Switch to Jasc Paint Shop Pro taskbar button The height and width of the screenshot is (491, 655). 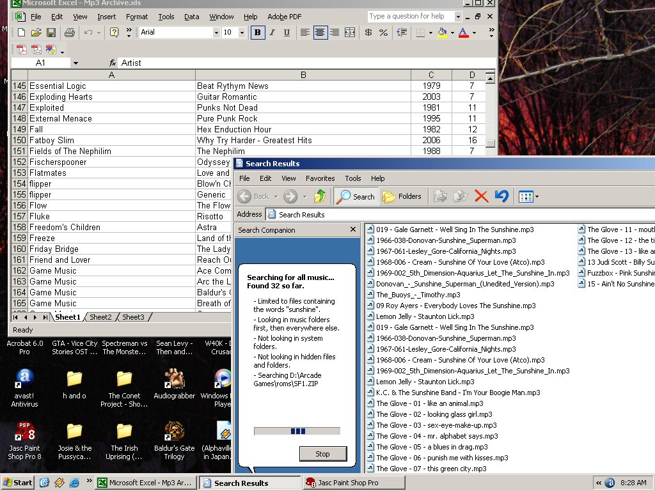[353, 483]
